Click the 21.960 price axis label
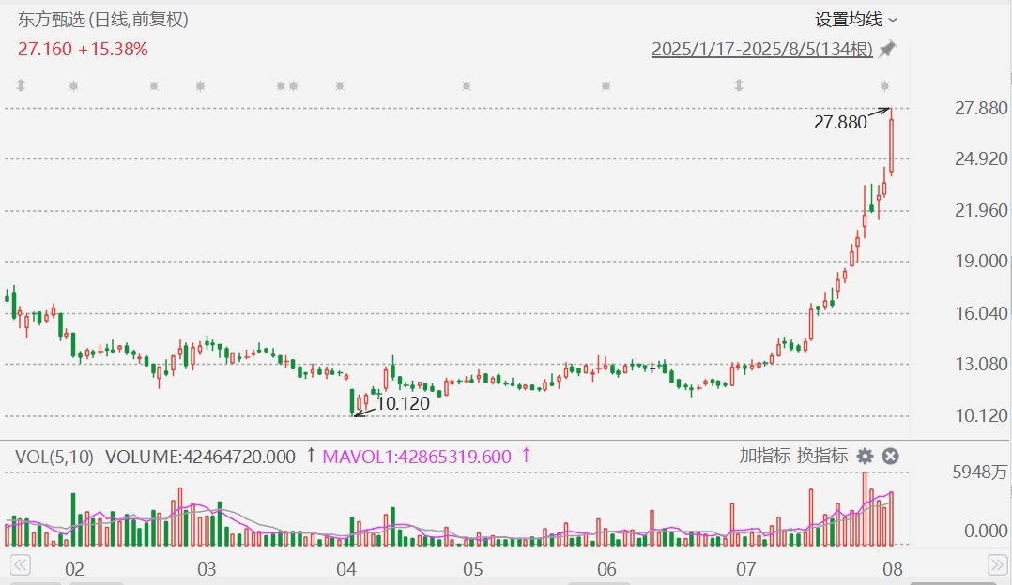 click(x=981, y=210)
